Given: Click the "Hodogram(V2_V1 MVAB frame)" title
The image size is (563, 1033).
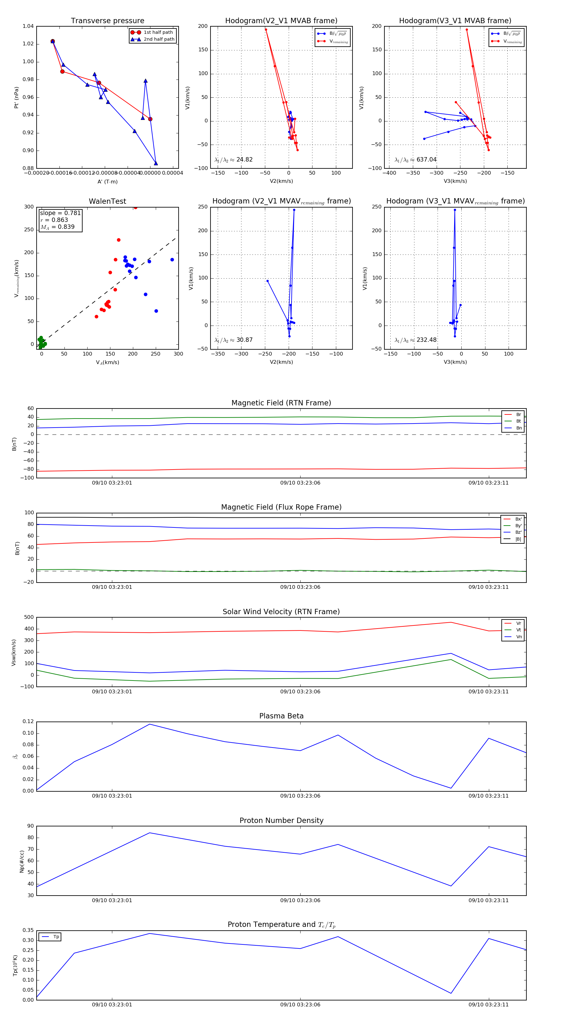Looking at the screenshot, I should [281, 21].
